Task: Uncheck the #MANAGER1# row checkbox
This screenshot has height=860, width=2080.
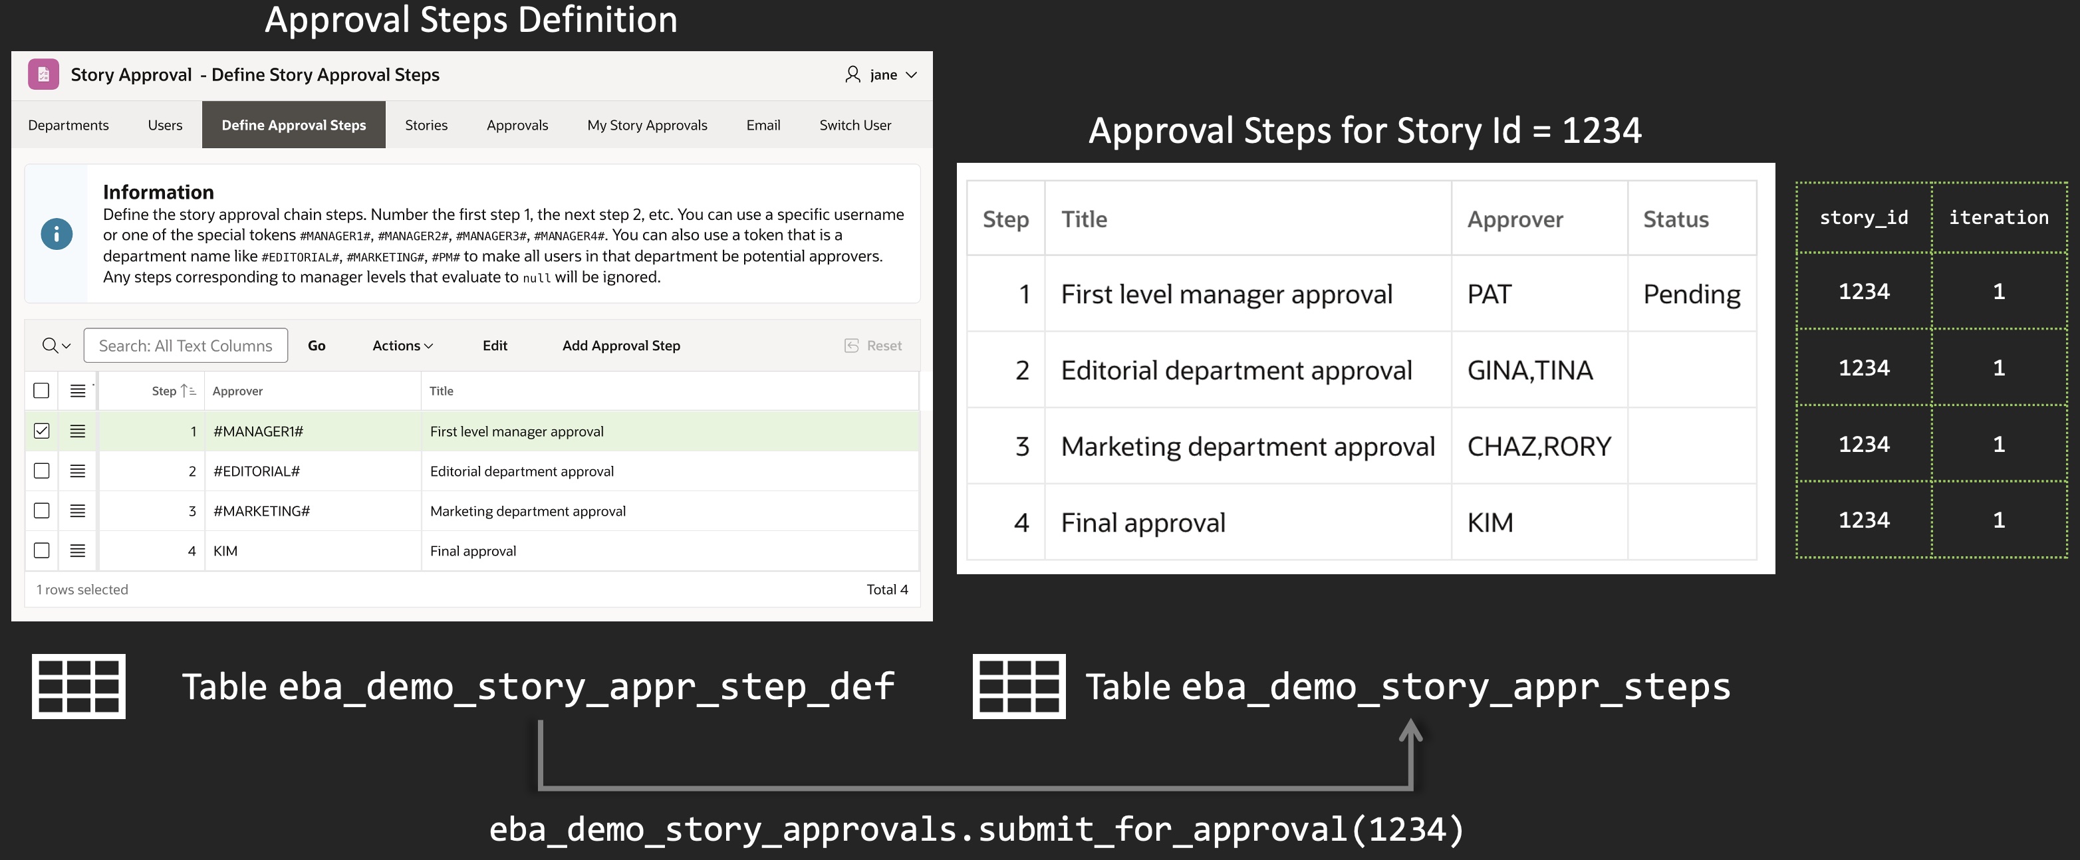Action: point(41,431)
